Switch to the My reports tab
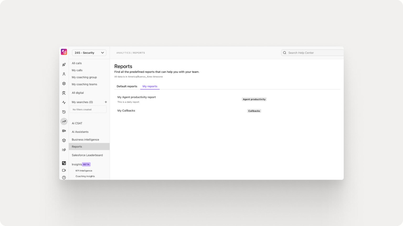 (150, 86)
